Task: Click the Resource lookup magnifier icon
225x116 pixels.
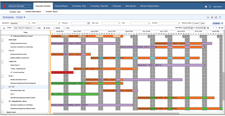Action: [x=89, y=23]
